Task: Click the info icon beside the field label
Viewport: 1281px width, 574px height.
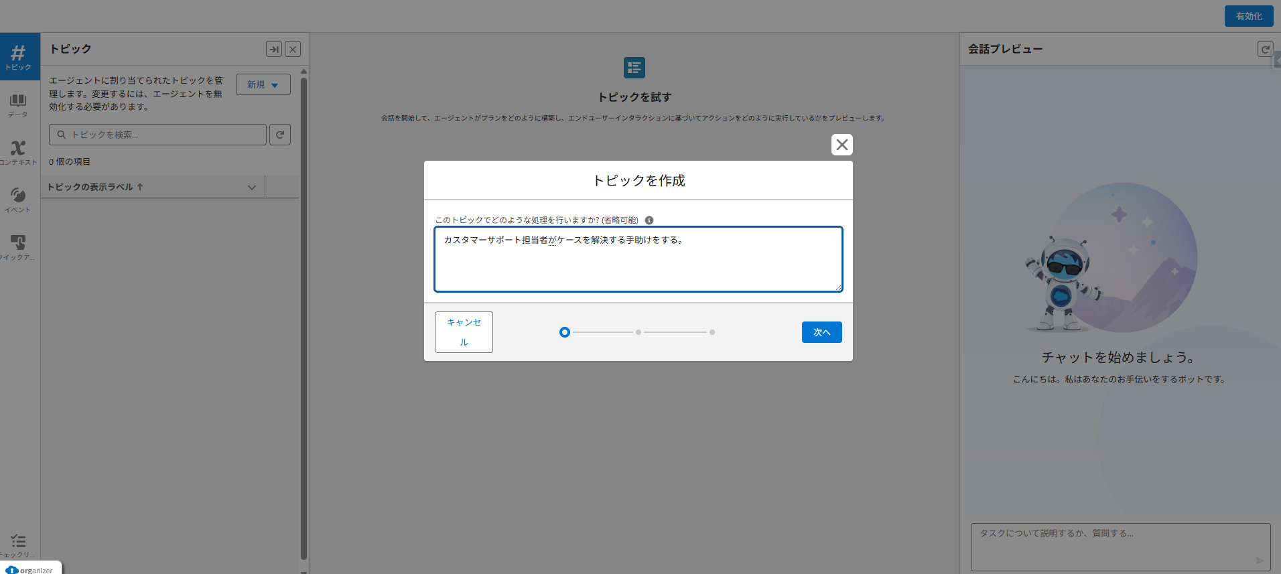Action: tap(649, 220)
